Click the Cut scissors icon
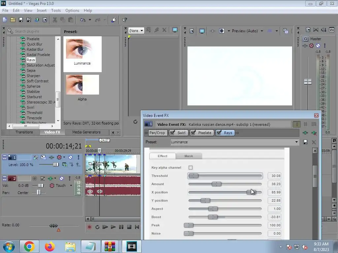 (x=55, y=20)
